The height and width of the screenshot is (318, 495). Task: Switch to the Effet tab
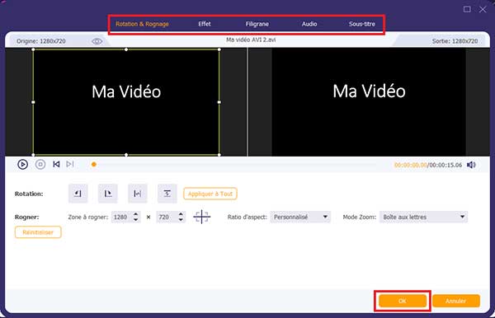point(205,24)
